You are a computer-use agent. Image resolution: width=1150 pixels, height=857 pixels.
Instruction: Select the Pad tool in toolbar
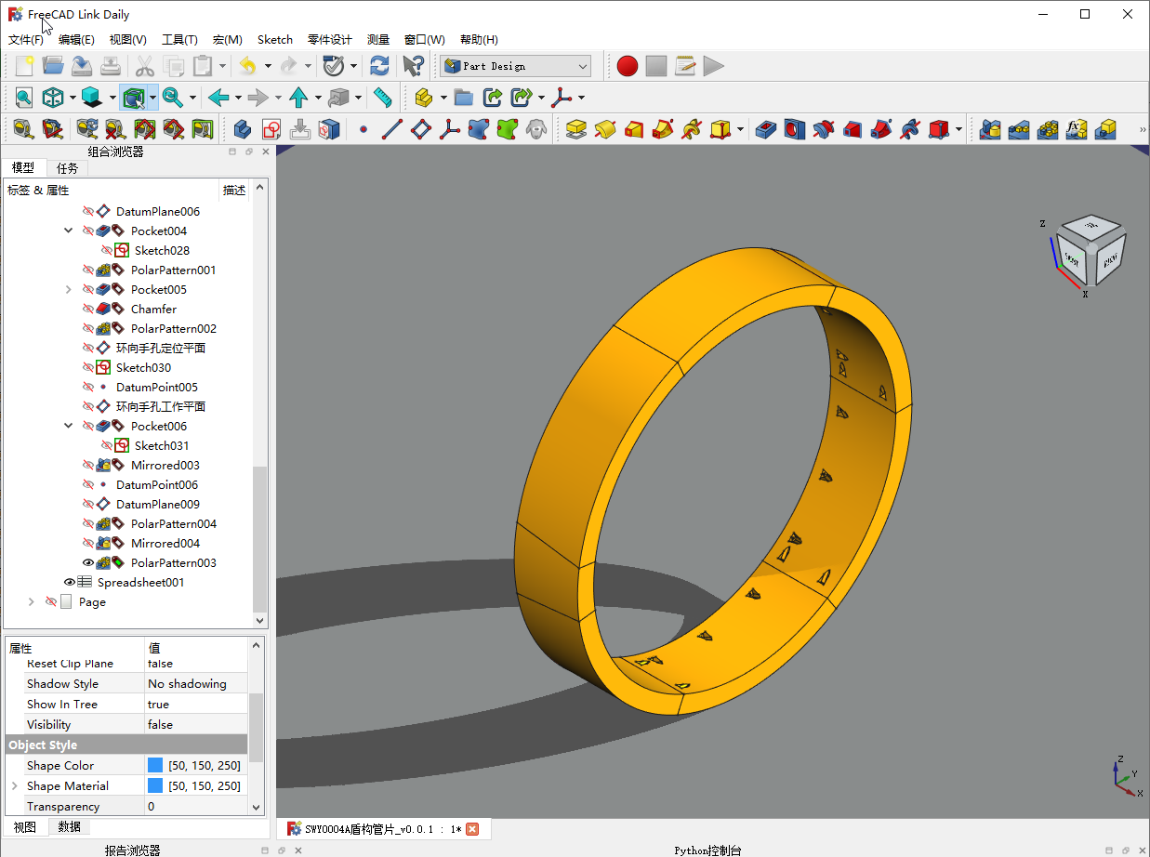(x=575, y=129)
